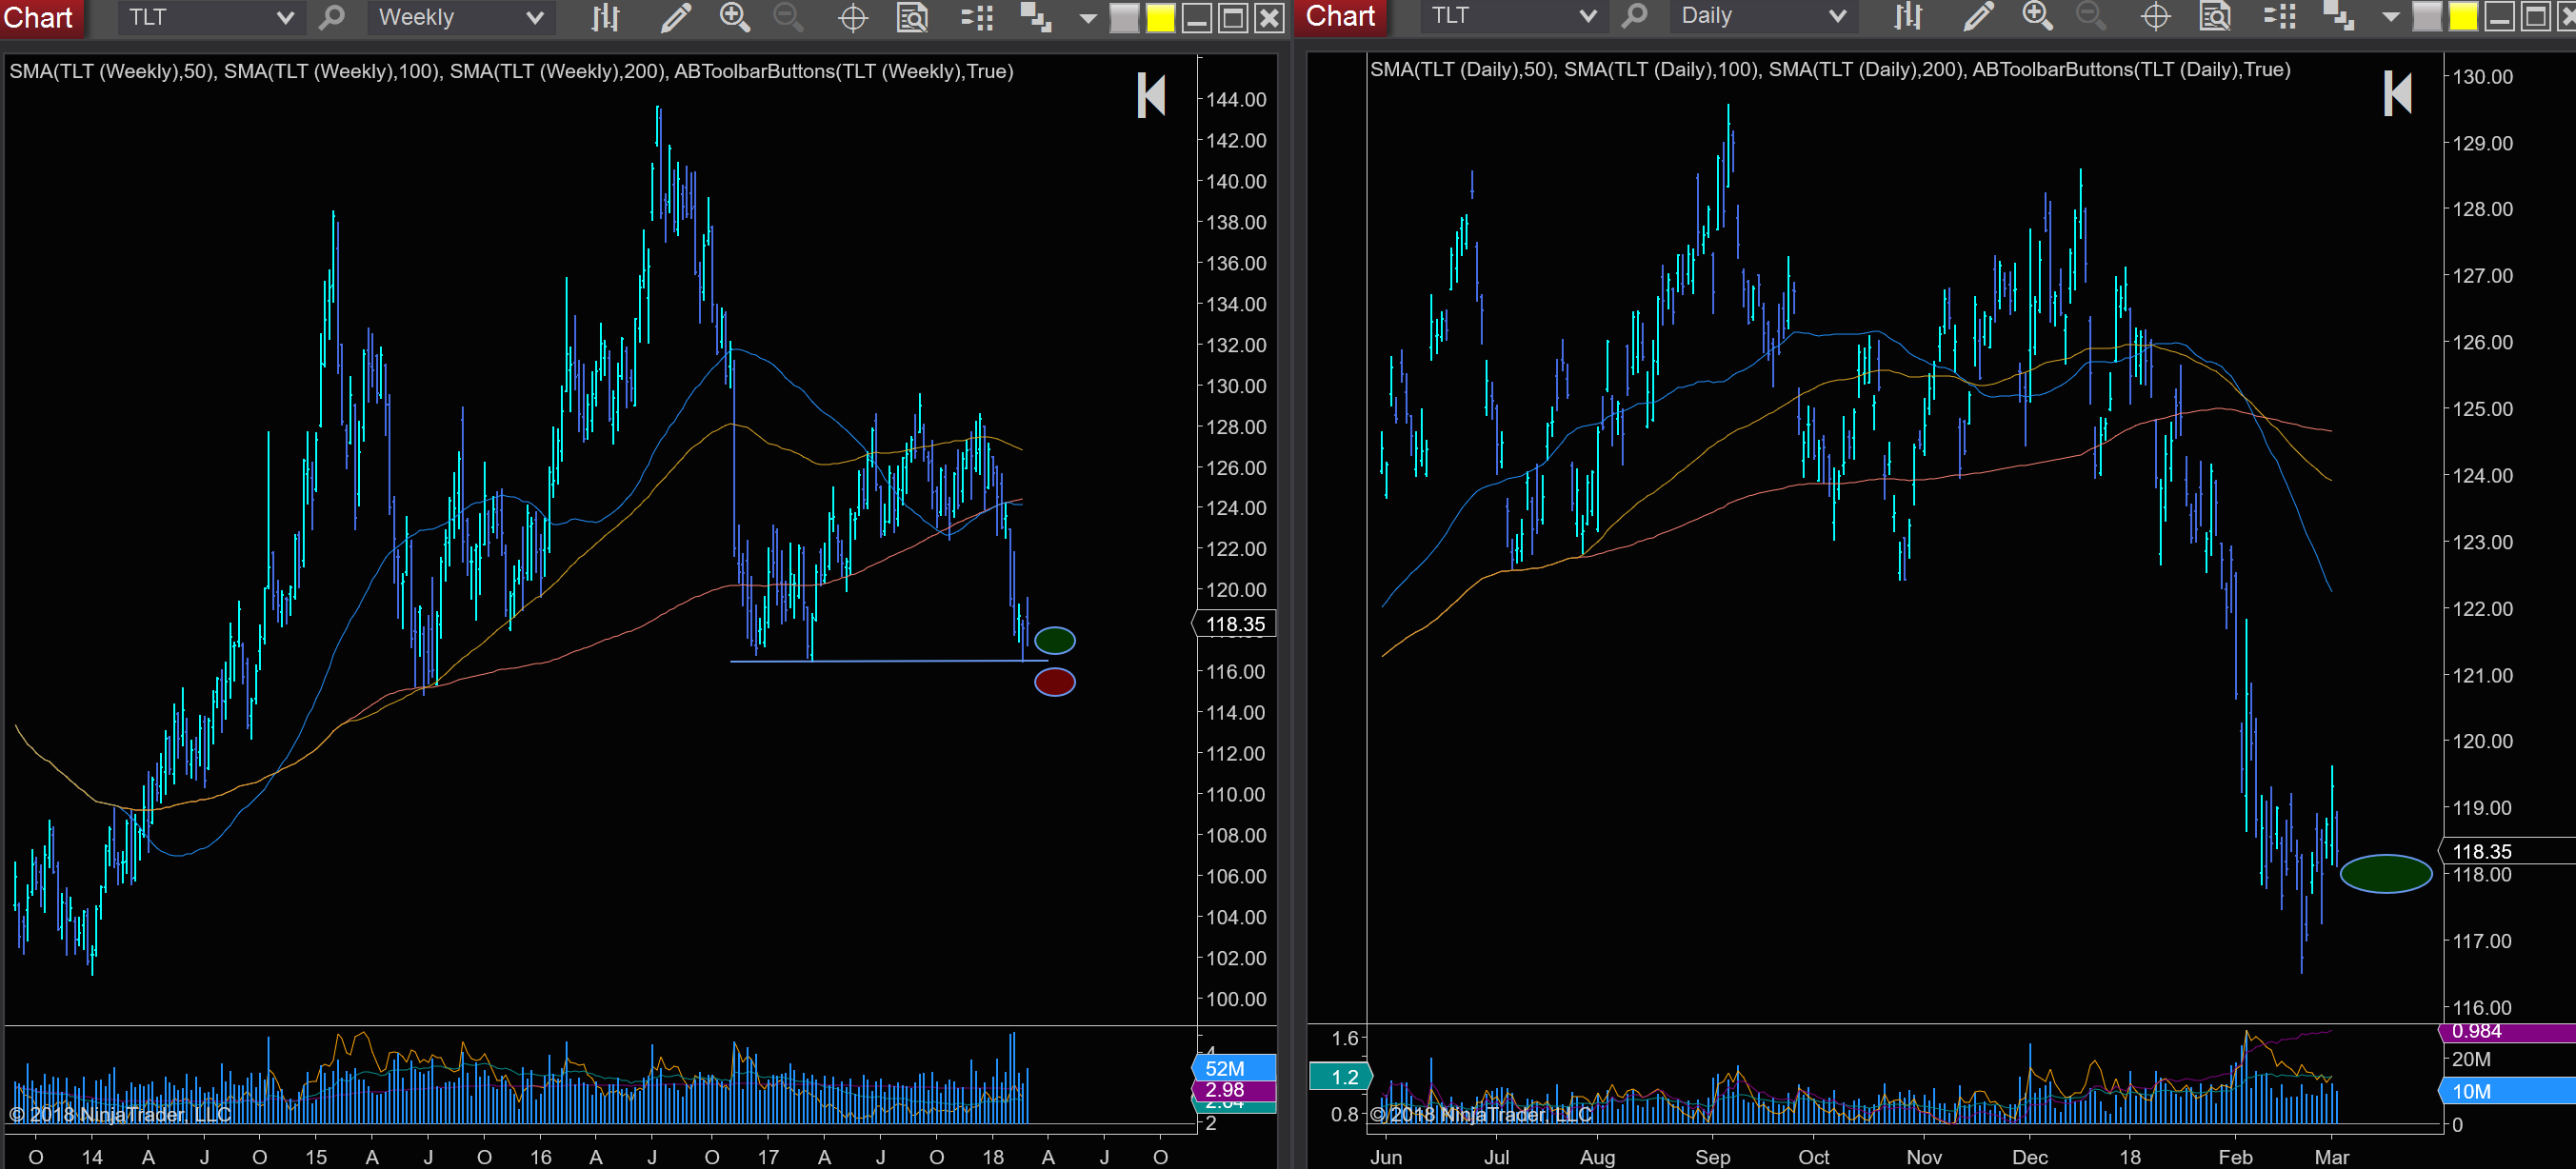The height and width of the screenshot is (1169, 2576).
Task: Click the K button on Daily chart
Action: tap(2397, 94)
